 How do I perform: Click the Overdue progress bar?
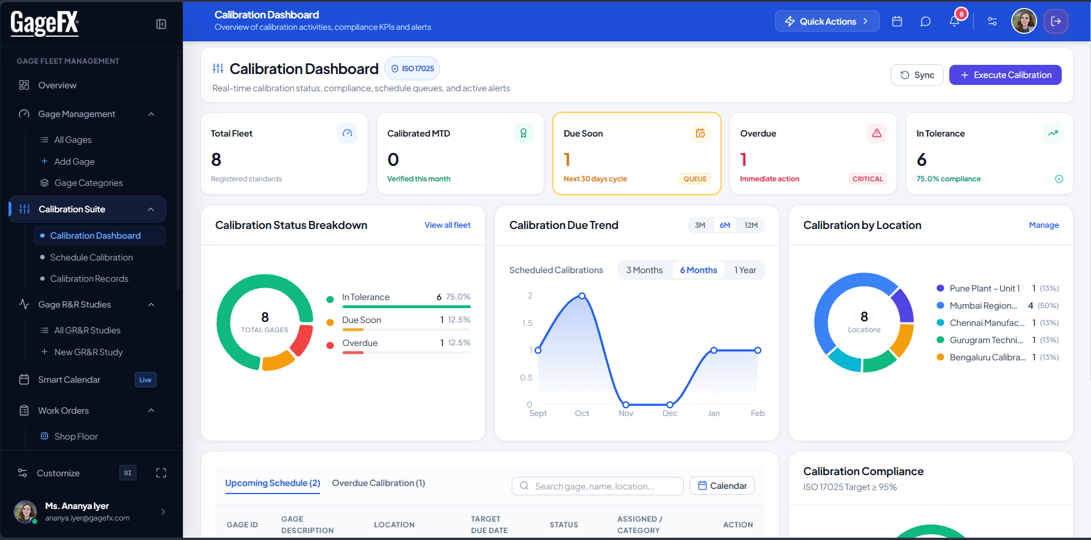point(406,353)
